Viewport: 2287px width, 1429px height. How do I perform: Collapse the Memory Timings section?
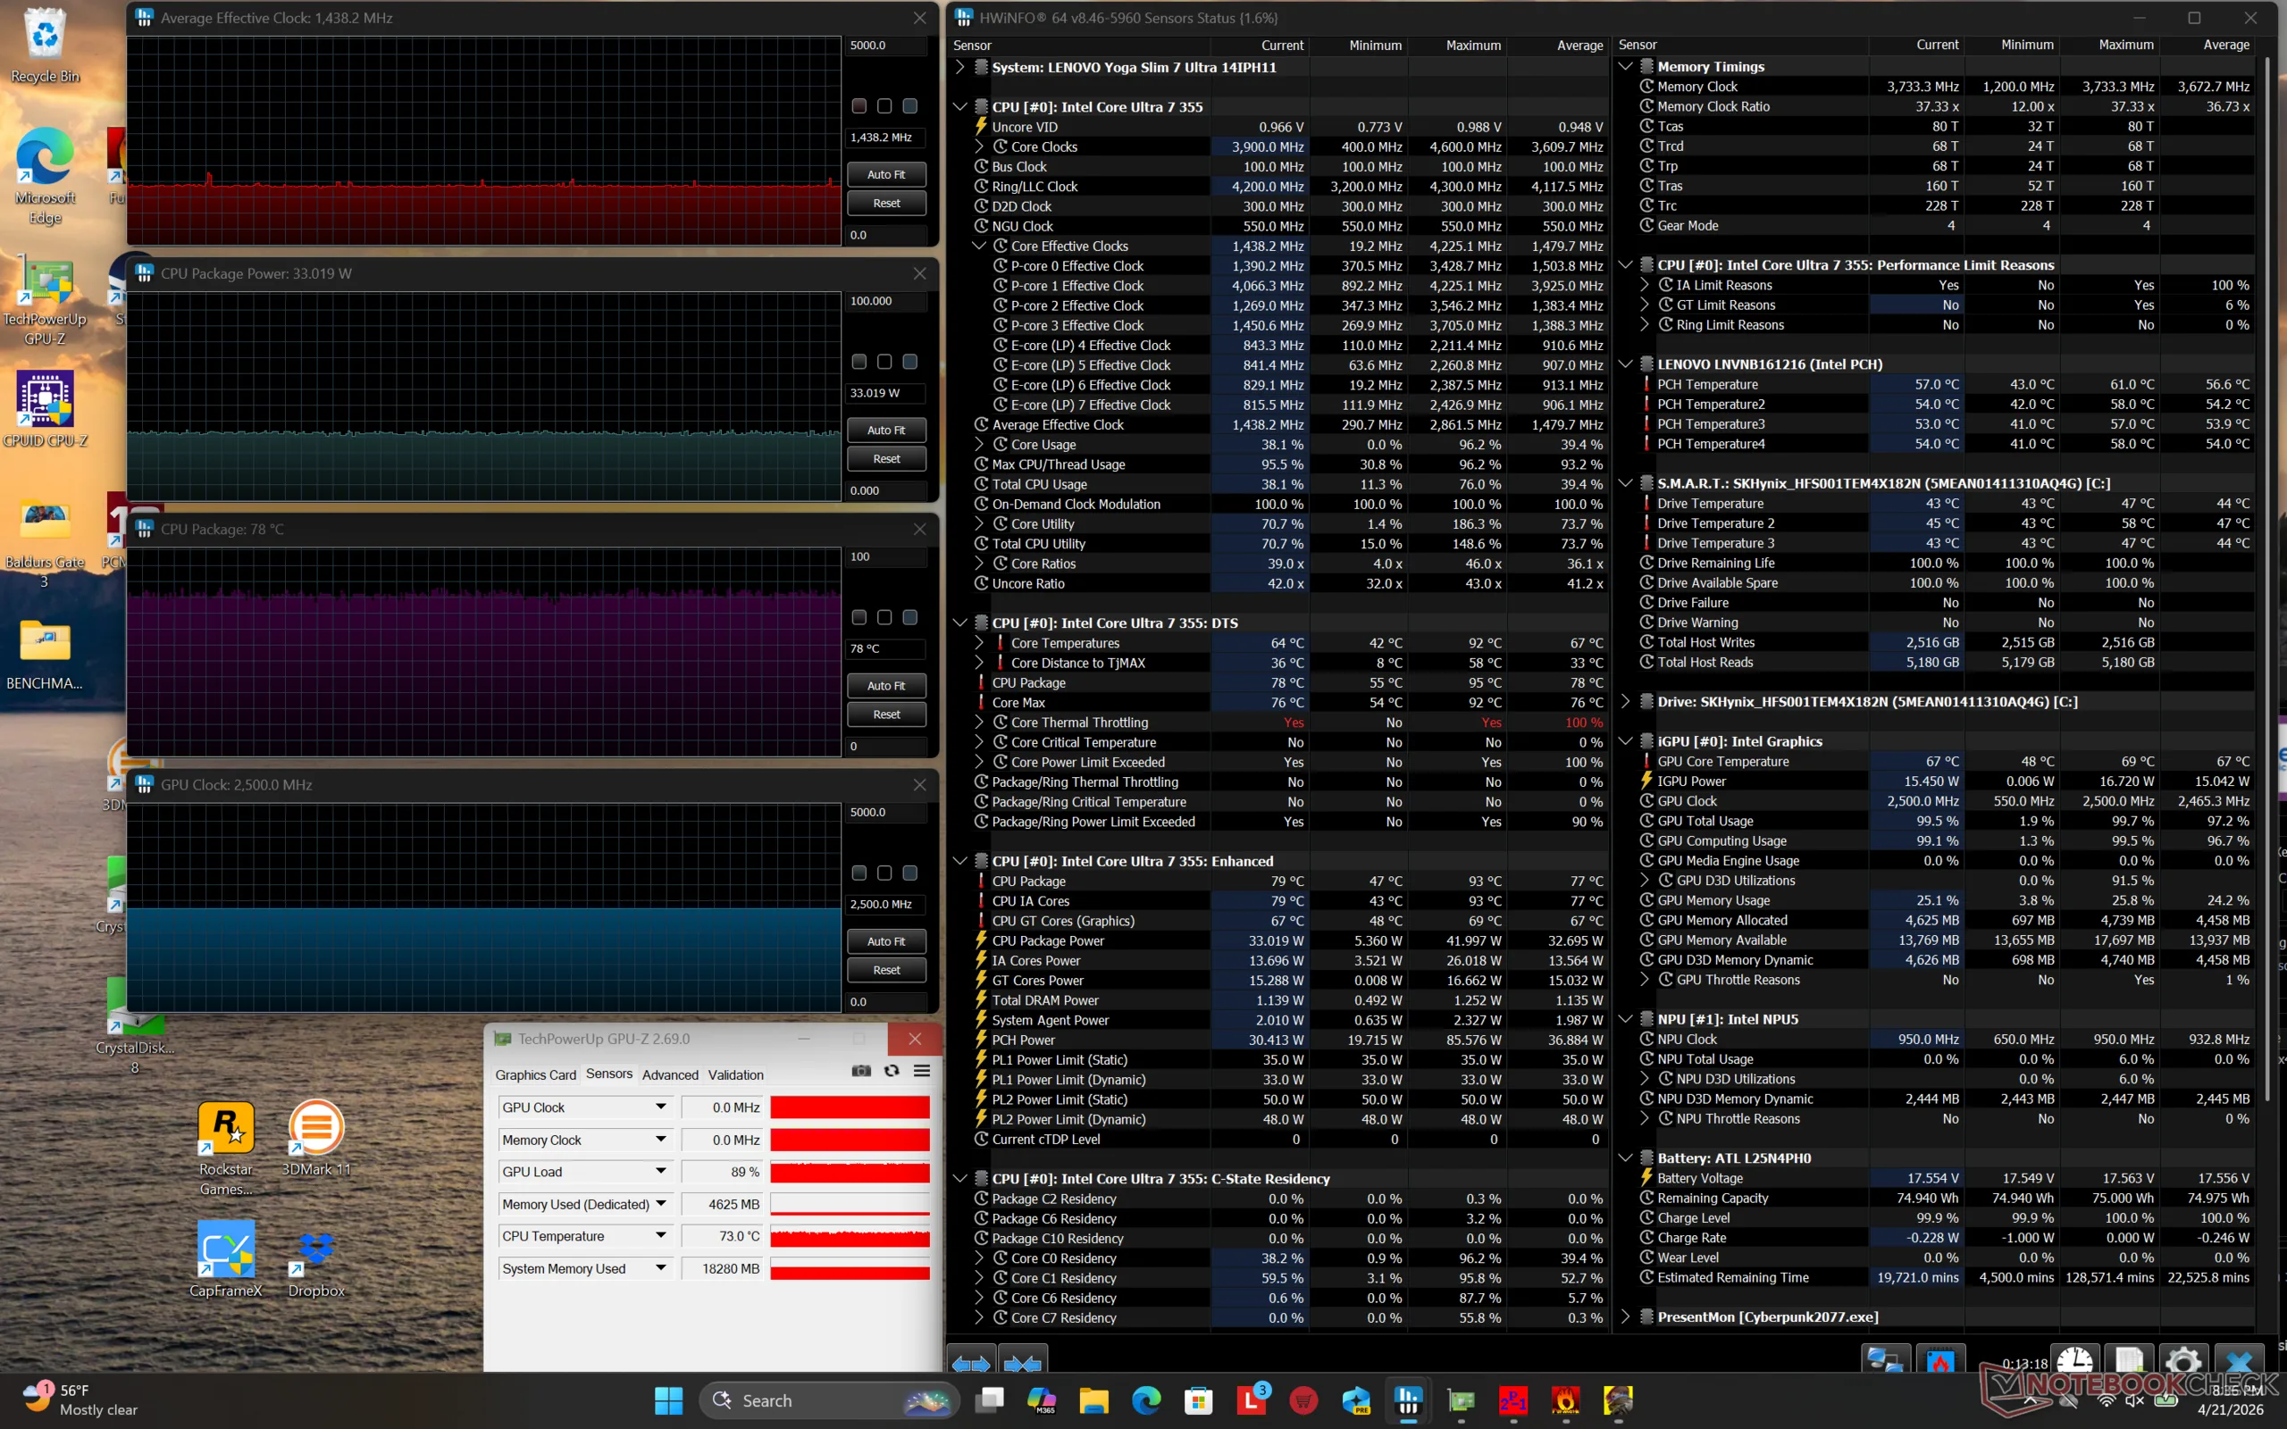1626,66
